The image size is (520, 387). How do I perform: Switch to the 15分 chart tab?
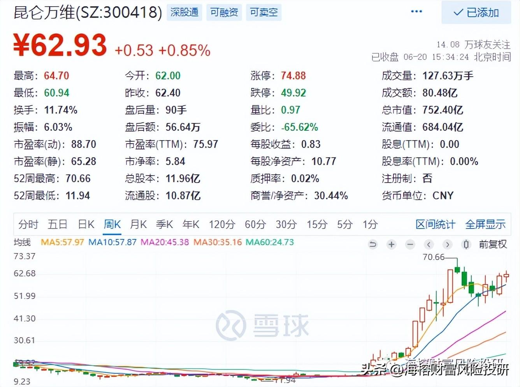pyautogui.click(x=317, y=225)
